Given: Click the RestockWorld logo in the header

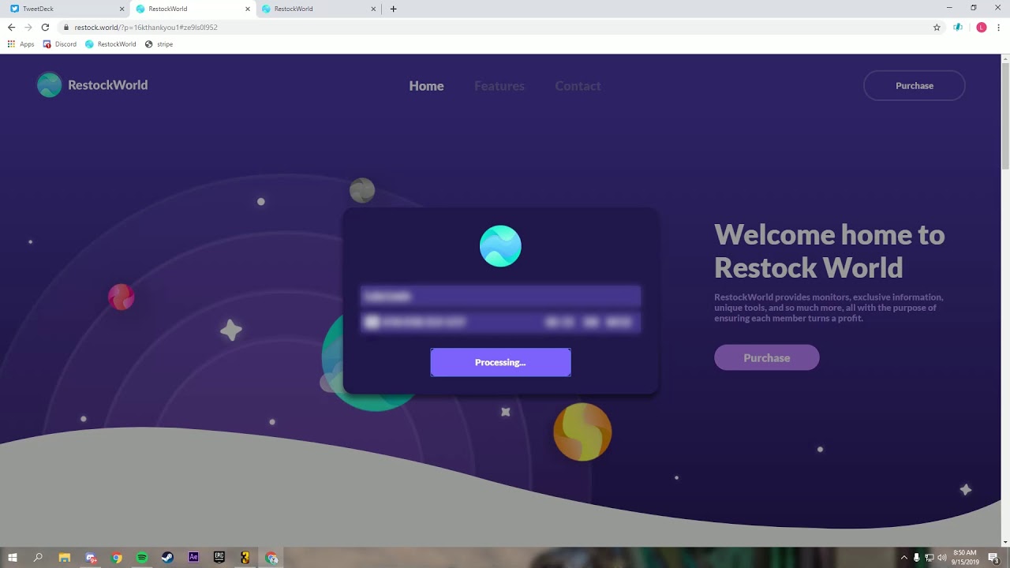Looking at the screenshot, I should click(92, 85).
